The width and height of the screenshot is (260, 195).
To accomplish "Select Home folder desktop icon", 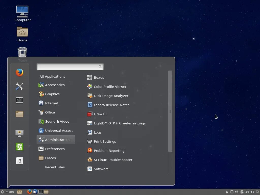I will [22, 34].
